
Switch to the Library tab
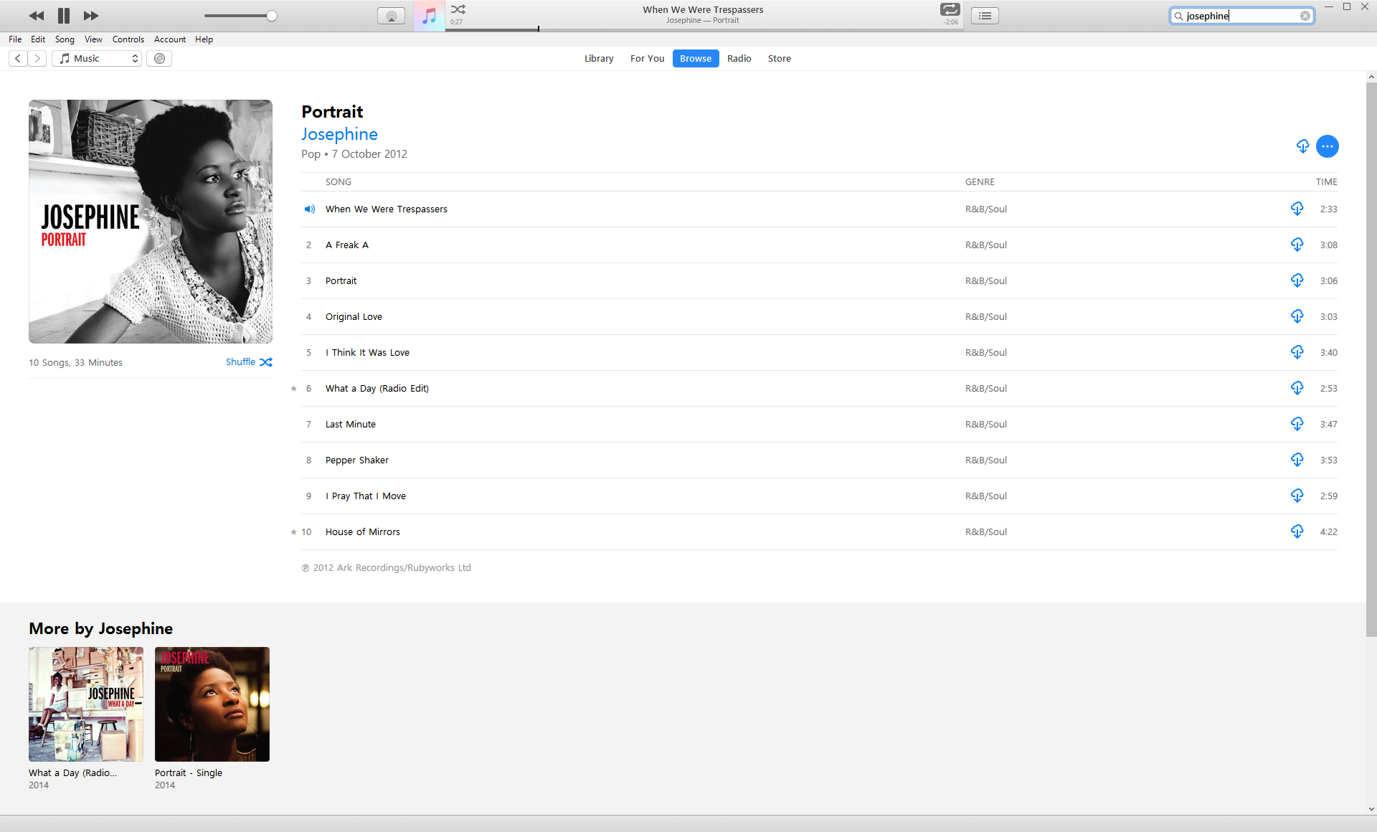[599, 59]
